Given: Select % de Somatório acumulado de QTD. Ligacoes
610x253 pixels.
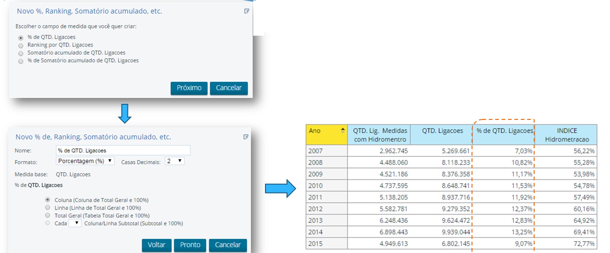Looking at the screenshot, I should click(21, 61).
